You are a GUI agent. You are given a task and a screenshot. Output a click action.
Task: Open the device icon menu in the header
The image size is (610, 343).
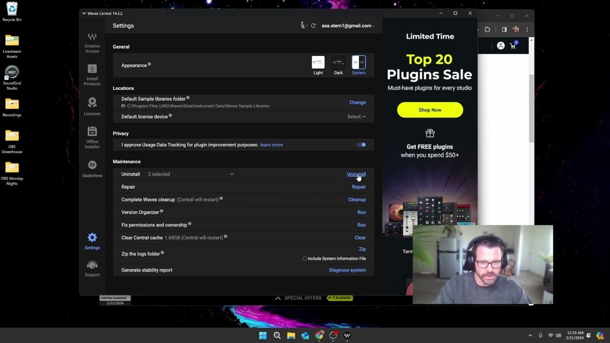pyautogui.click(x=304, y=26)
